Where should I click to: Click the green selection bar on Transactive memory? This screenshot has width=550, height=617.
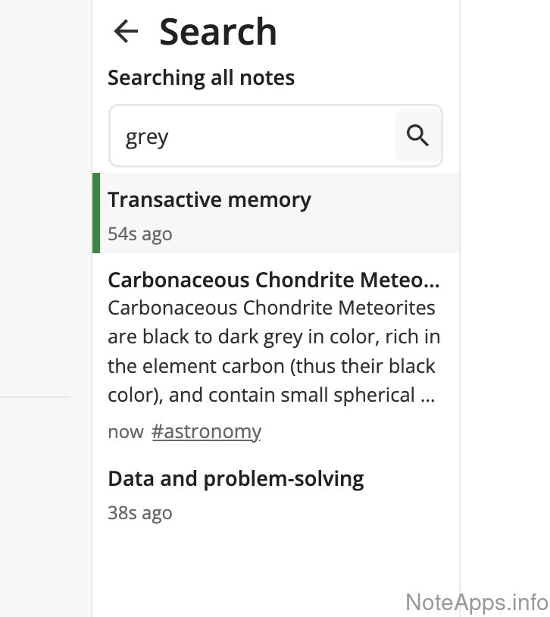pyautogui.click(x=96, y=213)
